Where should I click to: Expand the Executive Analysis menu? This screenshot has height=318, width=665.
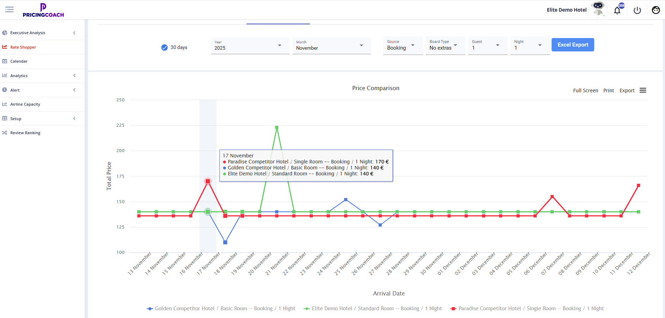click(x=28, y=33)
